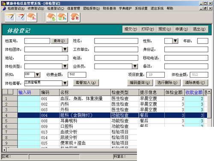Click the house icon with green badge
Viewport: 214px width, 161px height.
pos(51,17)
